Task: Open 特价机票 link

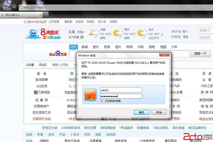Action: 90,128
